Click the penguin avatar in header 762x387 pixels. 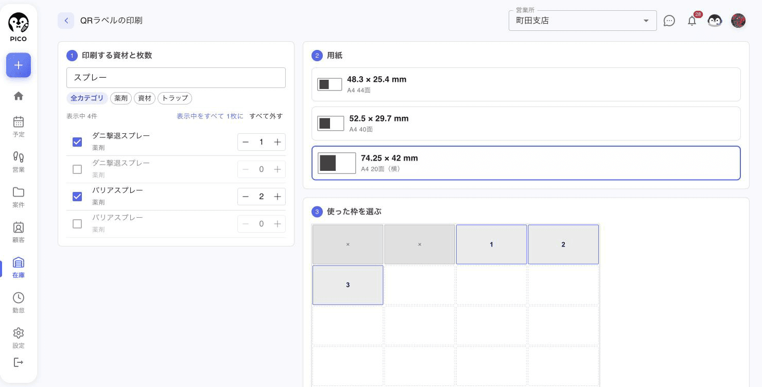[715, 21]
